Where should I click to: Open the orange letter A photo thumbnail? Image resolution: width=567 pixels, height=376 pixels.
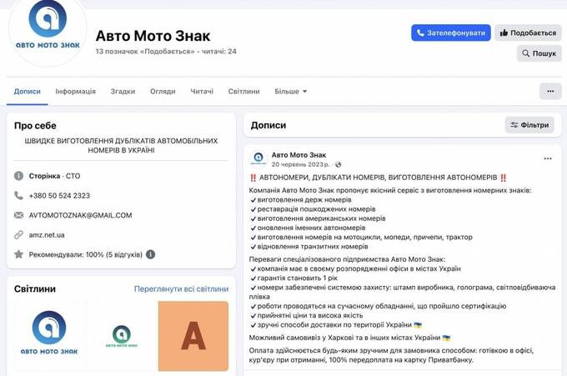[193, 336]
